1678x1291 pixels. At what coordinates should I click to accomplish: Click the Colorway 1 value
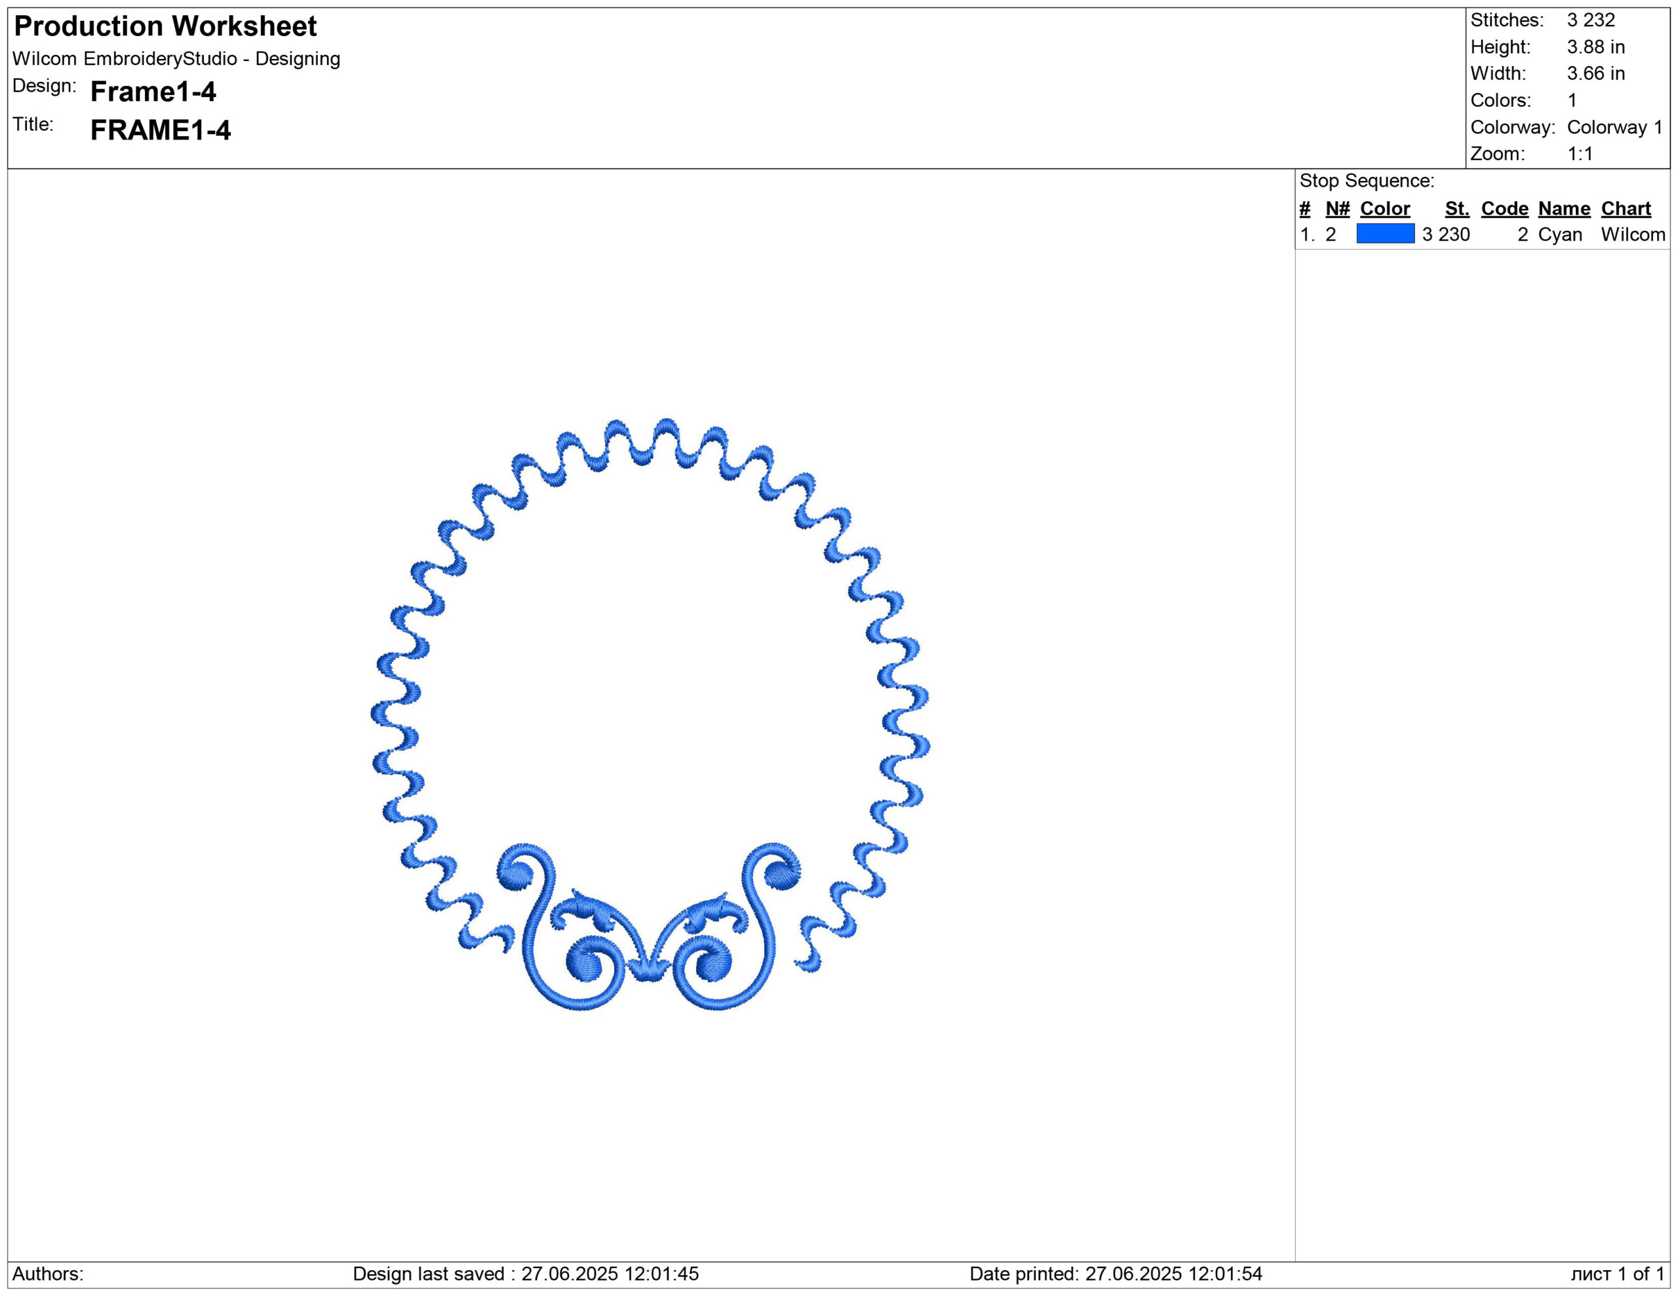(x=1614, y=128)
